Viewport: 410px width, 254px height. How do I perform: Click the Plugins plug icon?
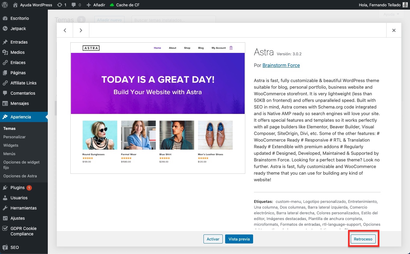pos(5,188)
